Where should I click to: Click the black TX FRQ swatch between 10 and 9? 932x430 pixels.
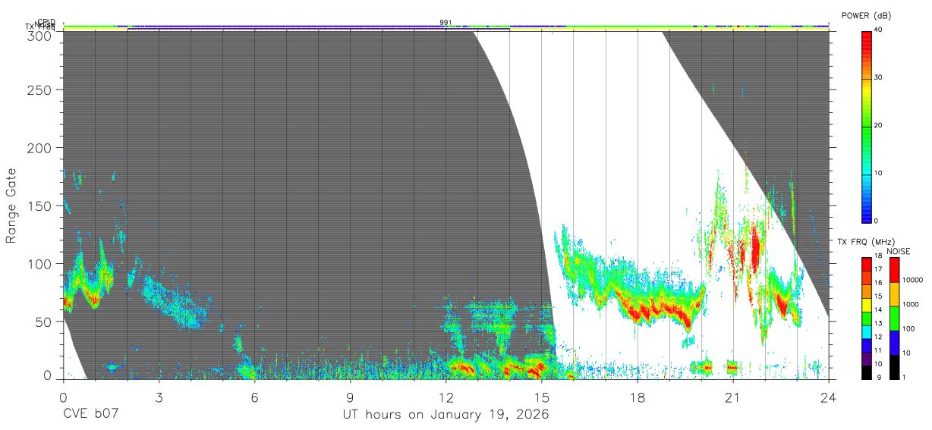click(x=865, y=372)
